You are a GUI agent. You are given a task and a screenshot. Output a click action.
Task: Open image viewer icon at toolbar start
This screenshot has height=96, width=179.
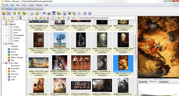pos(4,13)
